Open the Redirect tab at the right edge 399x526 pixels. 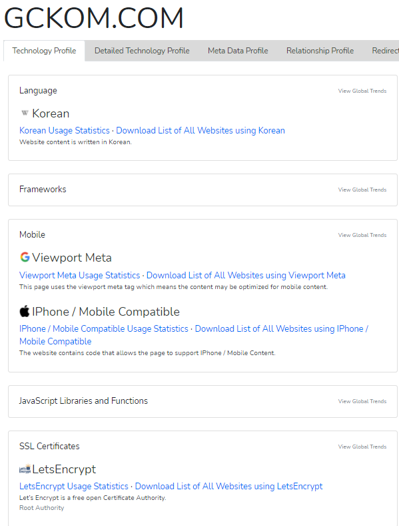click(385, 51)
